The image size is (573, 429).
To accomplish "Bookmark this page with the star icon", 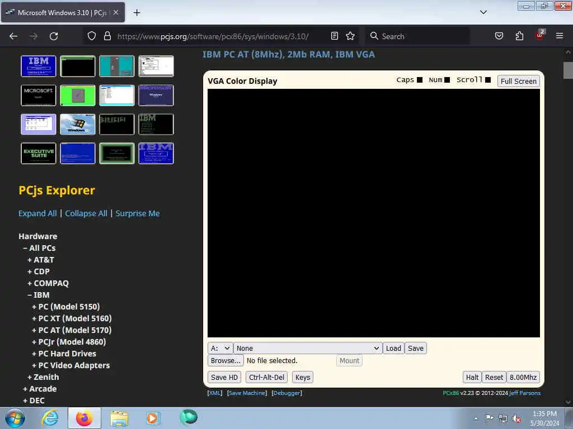I will tap(350, 36).
